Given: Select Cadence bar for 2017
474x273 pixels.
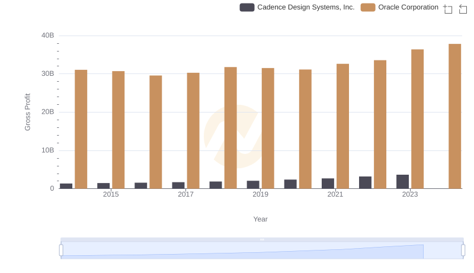Looking at the screenshot, I should [x=178, y=185].
